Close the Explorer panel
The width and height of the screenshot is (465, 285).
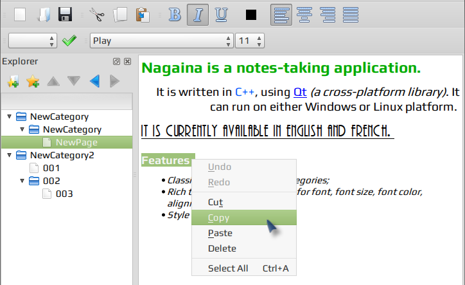128,61
